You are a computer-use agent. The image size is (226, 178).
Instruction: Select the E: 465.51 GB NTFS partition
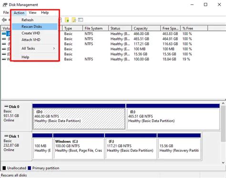pyautogui.click(x=173, y=119)
